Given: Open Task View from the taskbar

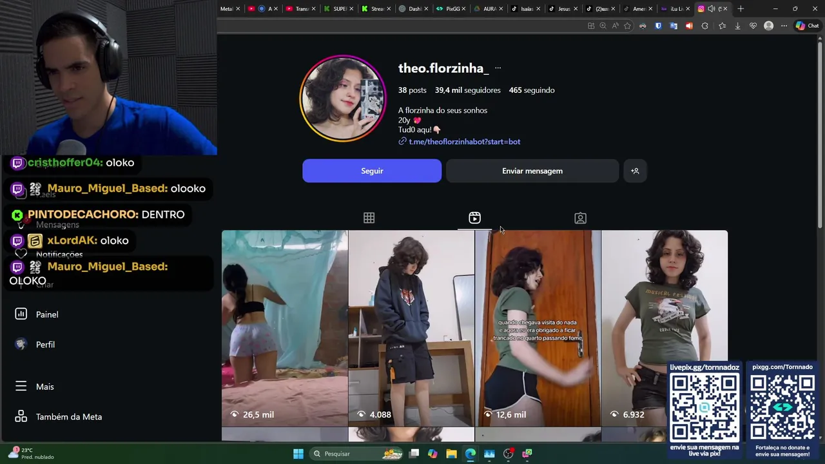Looking at the screenshot, I should tap(414, 454).
